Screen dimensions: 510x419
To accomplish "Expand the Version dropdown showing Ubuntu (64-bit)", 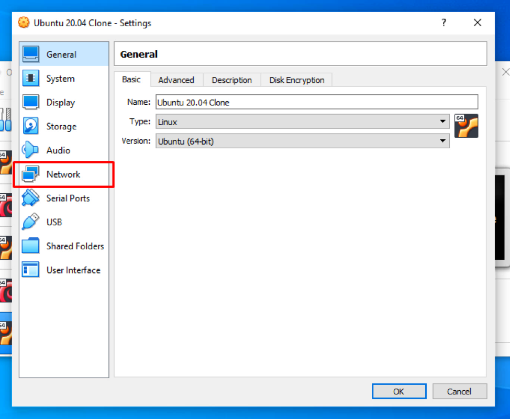I will 303,141.
